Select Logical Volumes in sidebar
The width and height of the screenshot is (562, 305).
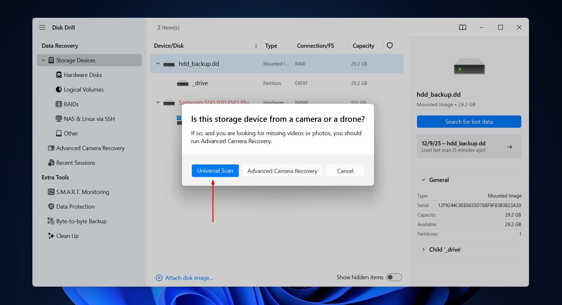pos(84,90)
